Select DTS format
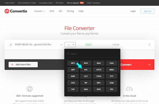 [112, 76]
